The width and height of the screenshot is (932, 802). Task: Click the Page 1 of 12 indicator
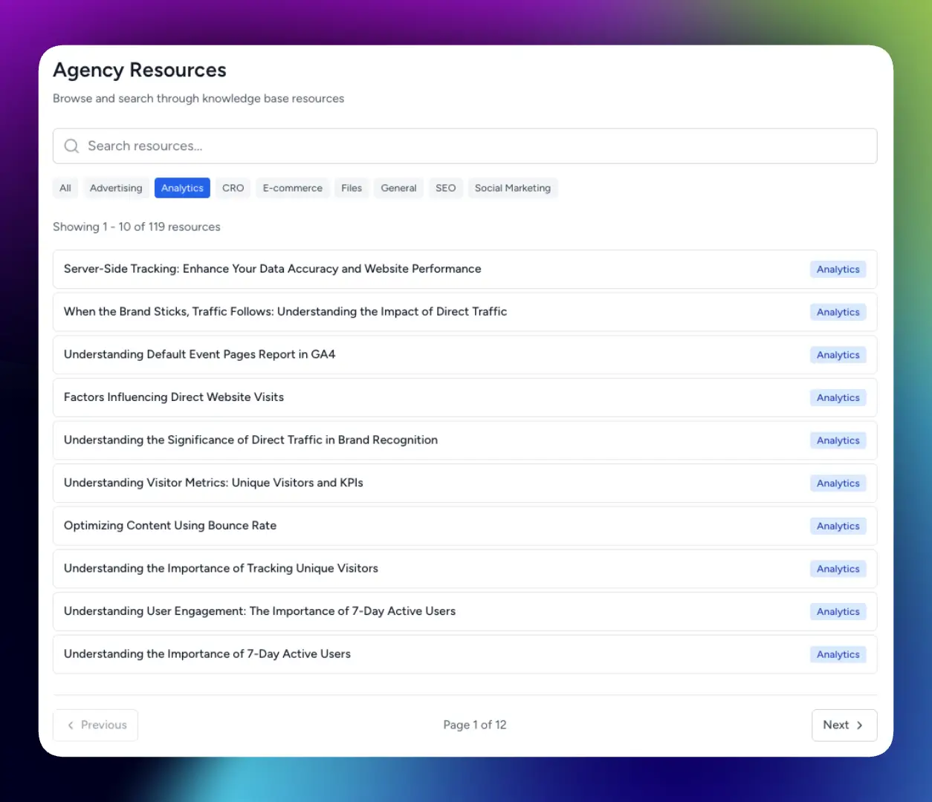click(x=475, y=725)
